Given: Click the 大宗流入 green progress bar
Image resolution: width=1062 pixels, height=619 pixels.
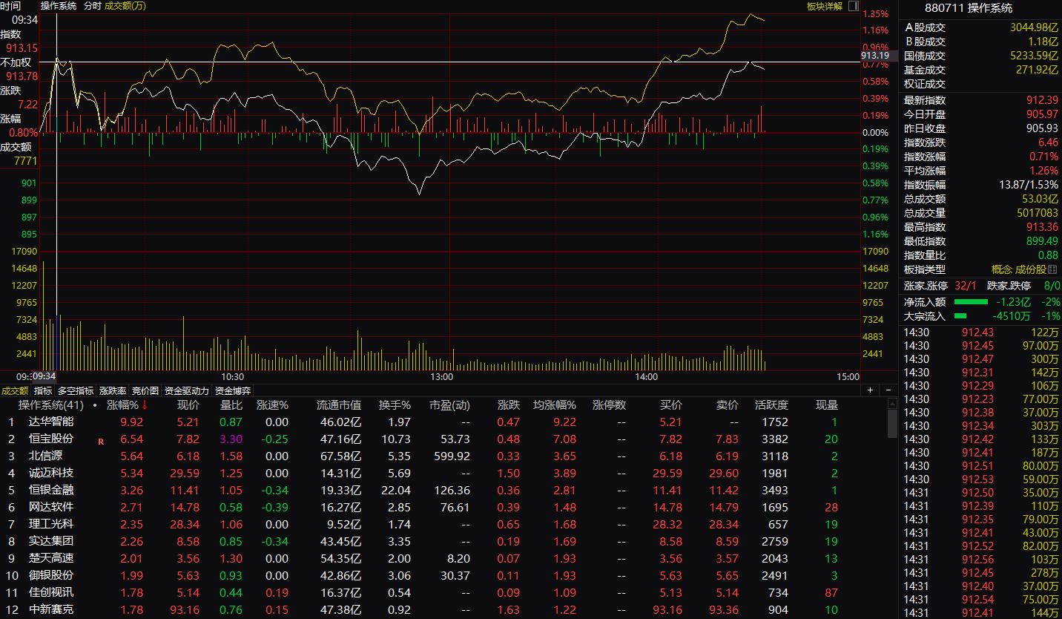Looking at the screenshot, I should tap(960, 316).
